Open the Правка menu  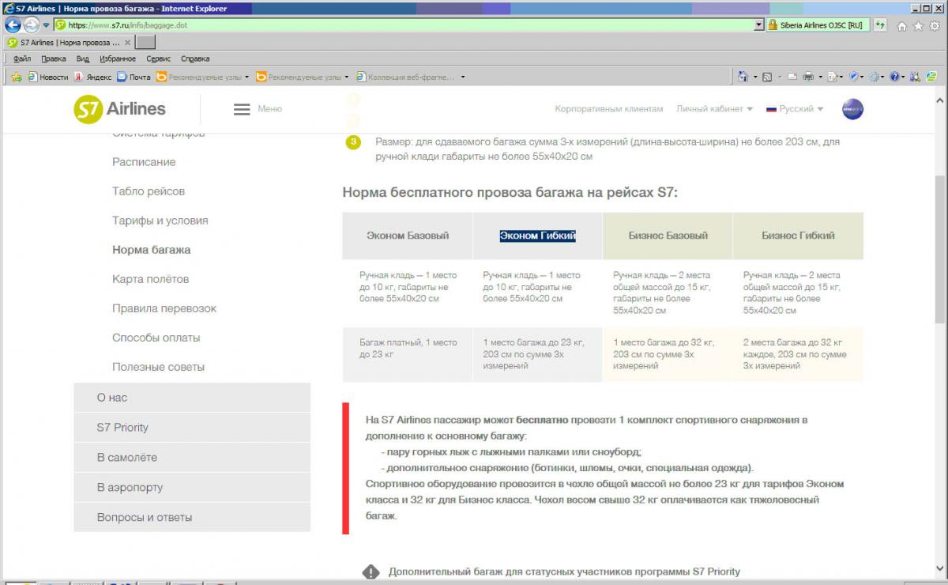[x=54, y=58]
